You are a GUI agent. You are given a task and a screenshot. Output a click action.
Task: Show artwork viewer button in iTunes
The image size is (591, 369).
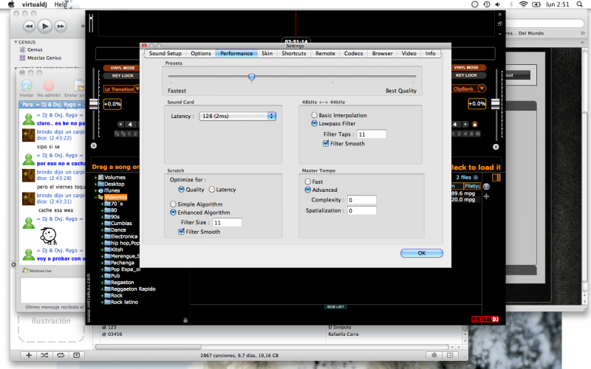coord(77,355)
